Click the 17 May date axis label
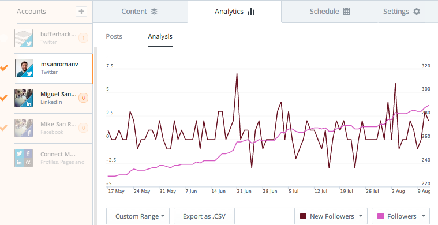The height and width of the screenshot is (225, 438). (116, 191)
